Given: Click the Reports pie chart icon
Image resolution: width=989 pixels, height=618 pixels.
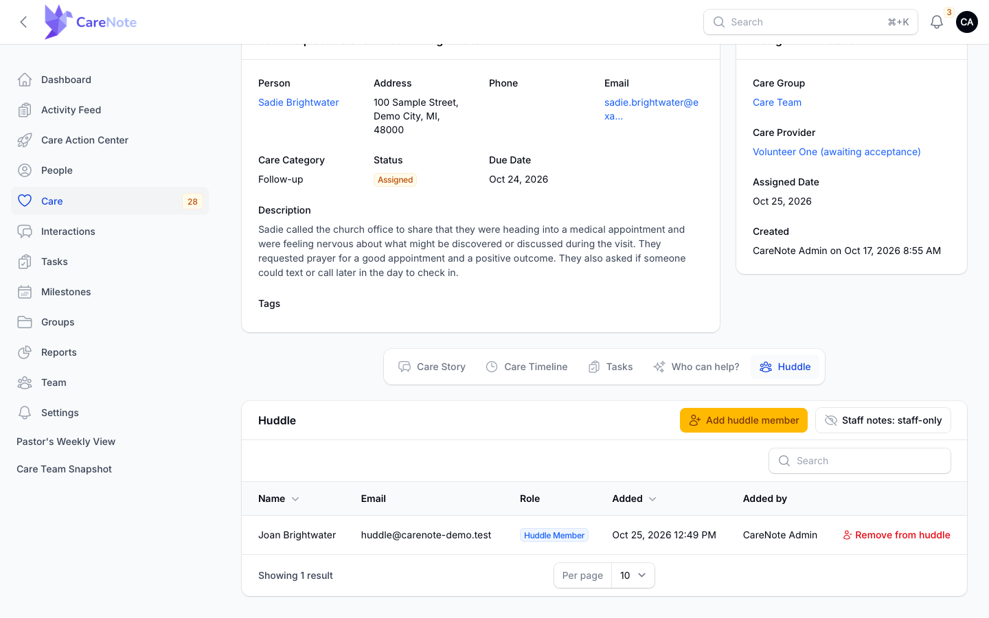Looking at the screenshot, I should pos(25,352).
